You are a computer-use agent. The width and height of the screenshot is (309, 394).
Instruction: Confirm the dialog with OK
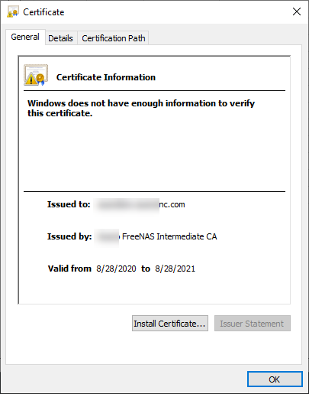point(275,379)
